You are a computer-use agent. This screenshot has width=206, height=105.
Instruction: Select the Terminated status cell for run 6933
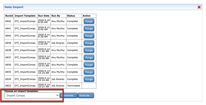(73, 86)
